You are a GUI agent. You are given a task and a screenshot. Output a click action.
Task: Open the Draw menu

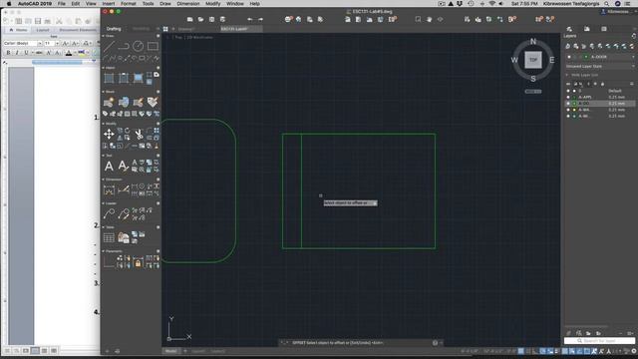165,3
